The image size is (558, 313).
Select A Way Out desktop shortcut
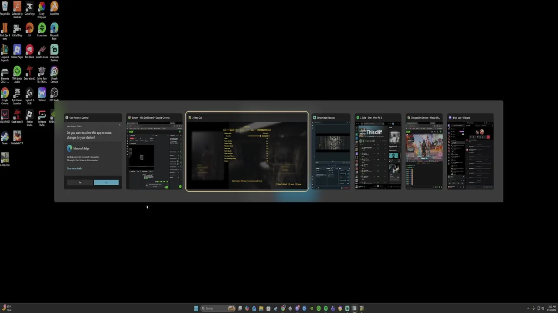coord(5,160)
